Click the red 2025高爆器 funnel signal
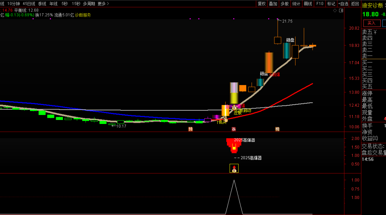386x215 pixels. (234, 145)
